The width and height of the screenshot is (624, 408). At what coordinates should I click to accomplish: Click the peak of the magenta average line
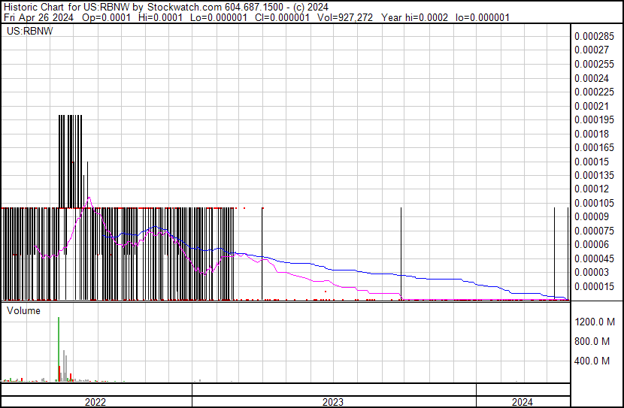click(89, 198)
